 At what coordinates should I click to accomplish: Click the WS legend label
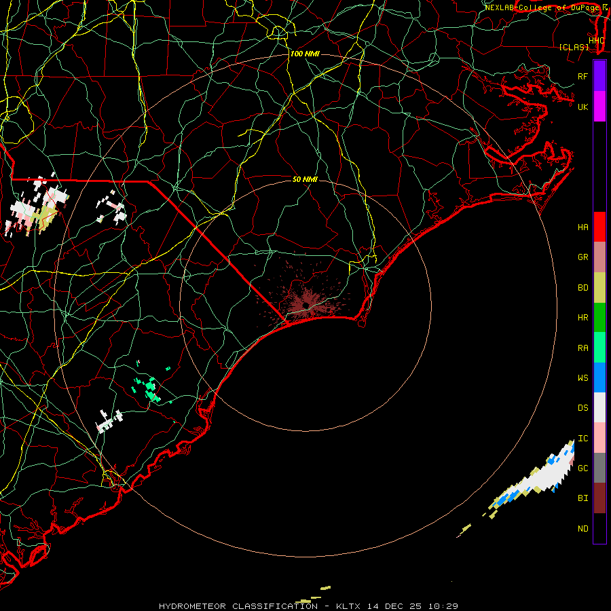tap(582, 377)
